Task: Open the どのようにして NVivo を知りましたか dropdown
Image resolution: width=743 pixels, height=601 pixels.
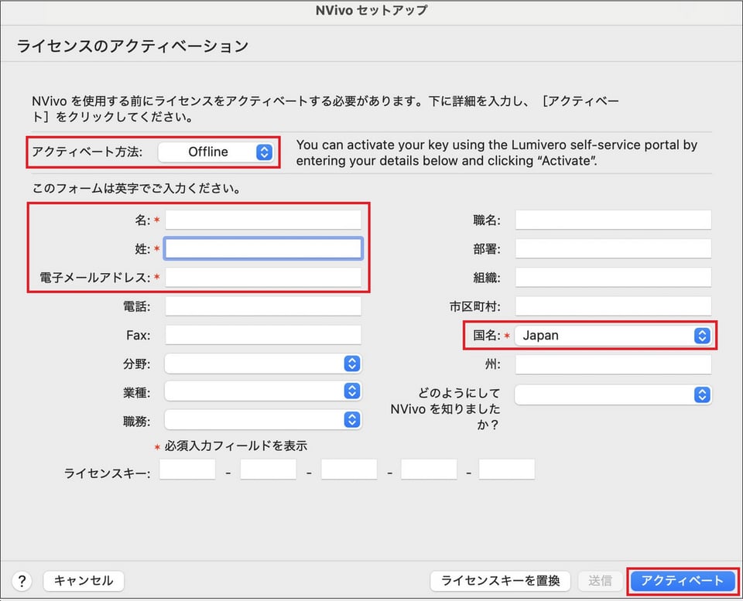Action: pyautogui.click(x=613, y=394)
